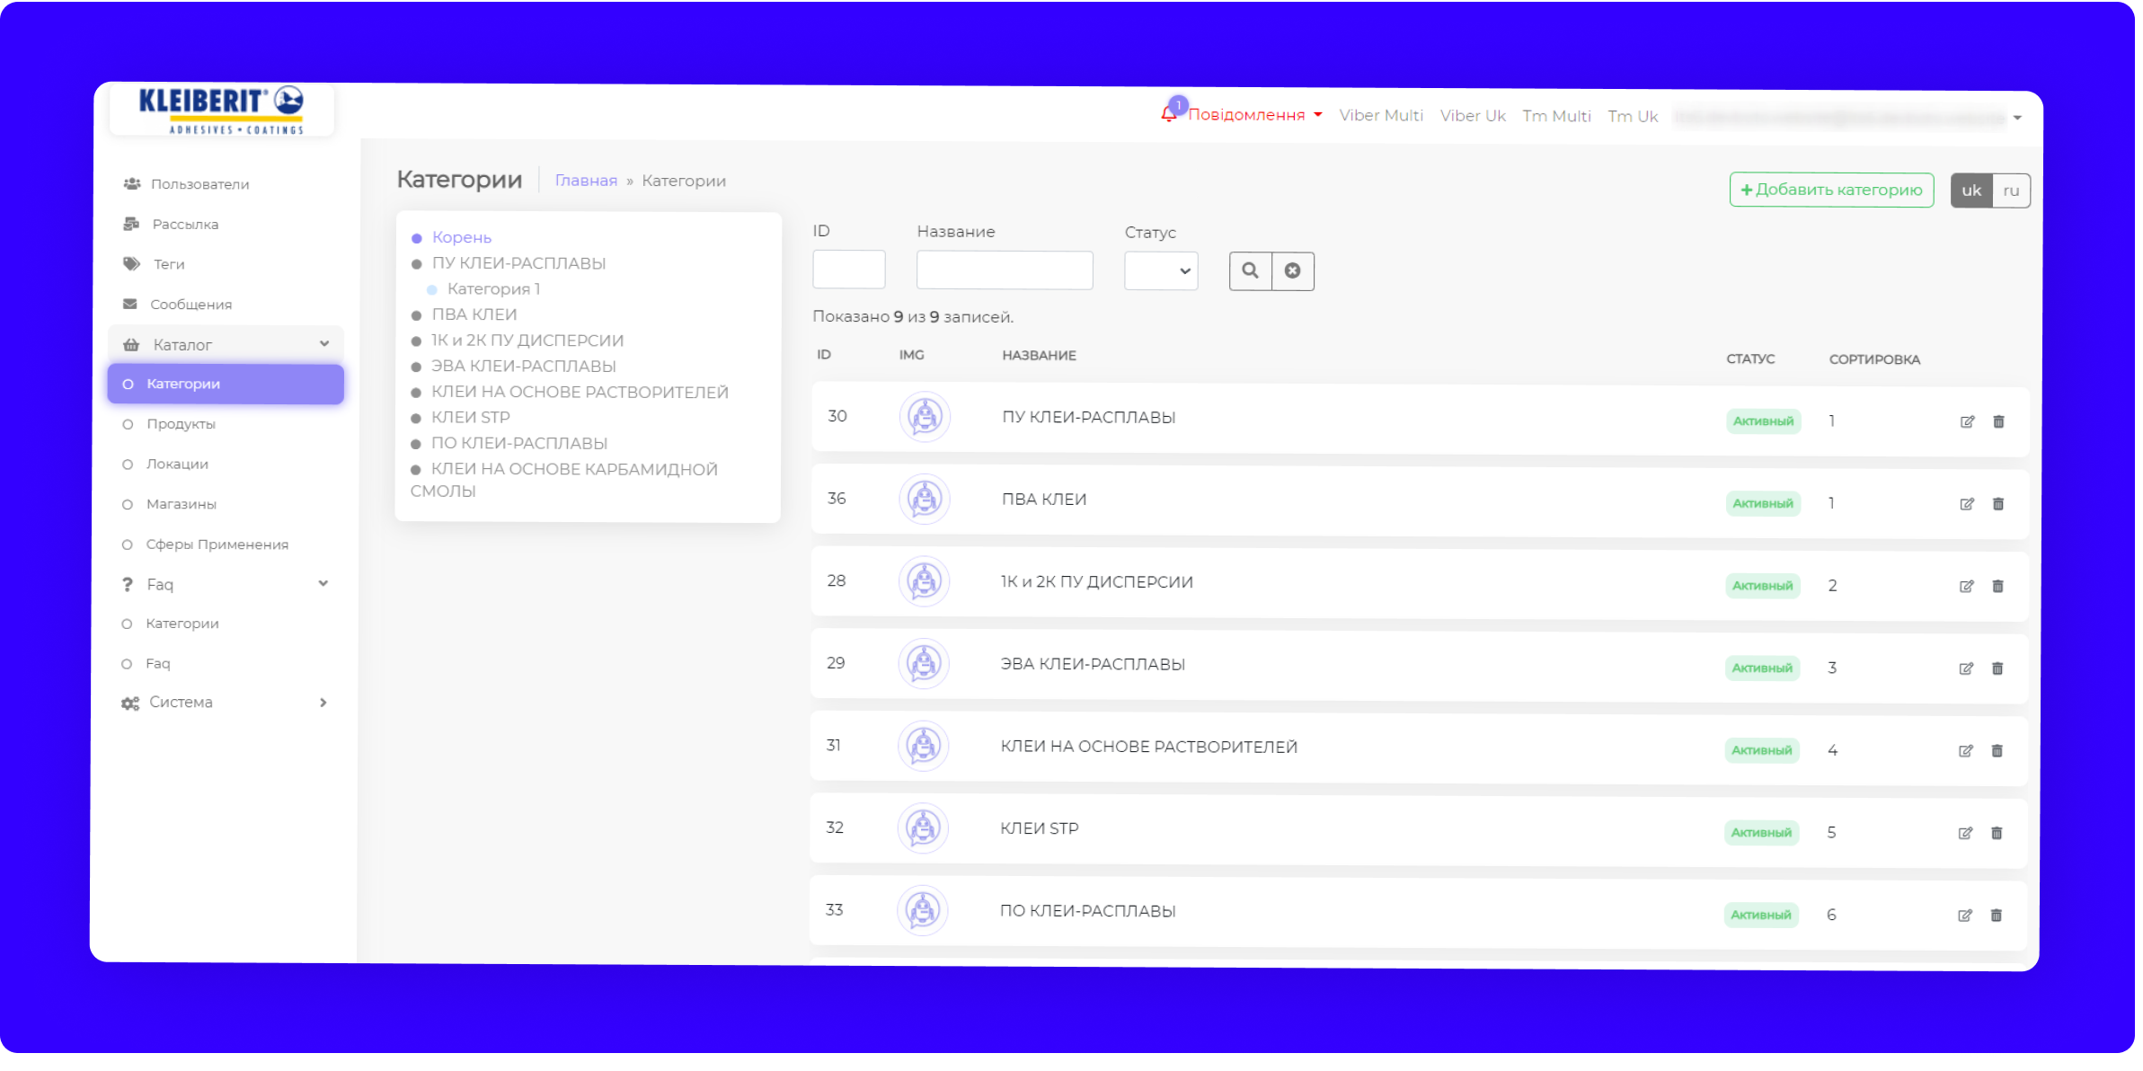This screenshot has height=1071, width=2143.
Task: Click edit icon for КЛЕИ STP row
Action: (1965, 833)
